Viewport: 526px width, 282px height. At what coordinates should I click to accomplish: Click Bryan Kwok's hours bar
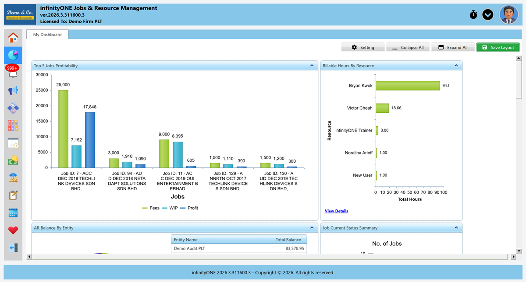(408, 86)
